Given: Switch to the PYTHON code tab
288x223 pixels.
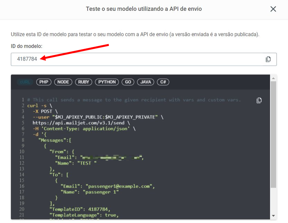Looking at the screenshot, I should click(x=107, y=82).
